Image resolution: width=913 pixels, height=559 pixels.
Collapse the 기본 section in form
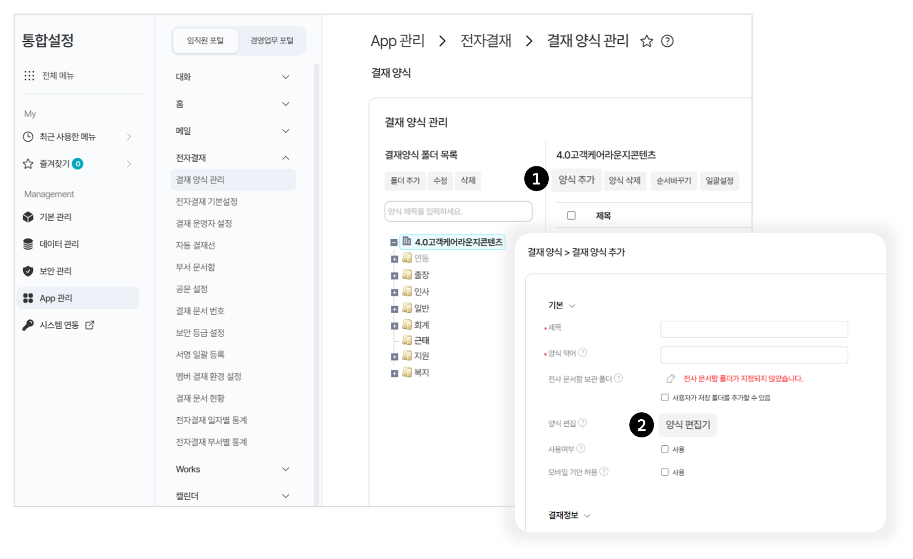click(572, 306)
